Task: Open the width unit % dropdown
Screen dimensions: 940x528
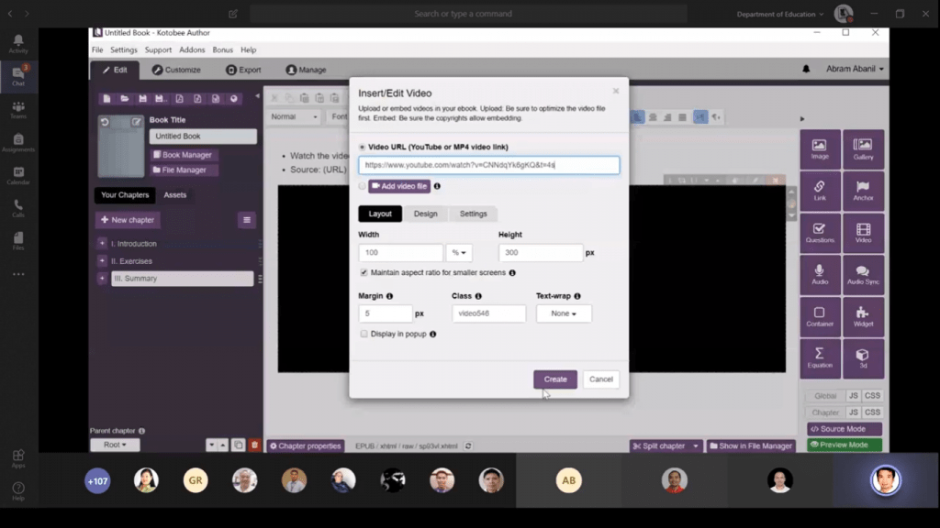Action: [x=459, y=253]
